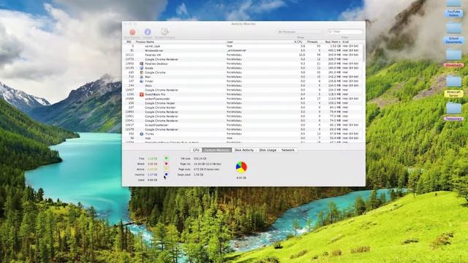Click the green Free memory color swatch
The width and height of the screenshot is (468, 263).
[166, 159]
